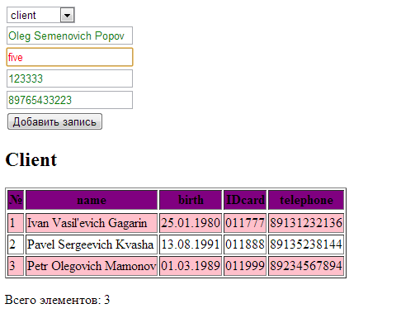Screen dimensions: 401x318
Task: Click telephone 89234567894
Action: [306, 266]
